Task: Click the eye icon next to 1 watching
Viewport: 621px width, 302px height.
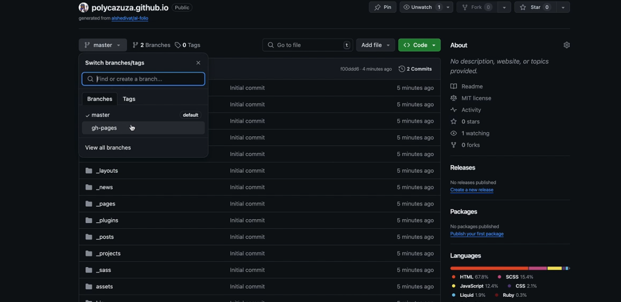Action: click(454, 133)
